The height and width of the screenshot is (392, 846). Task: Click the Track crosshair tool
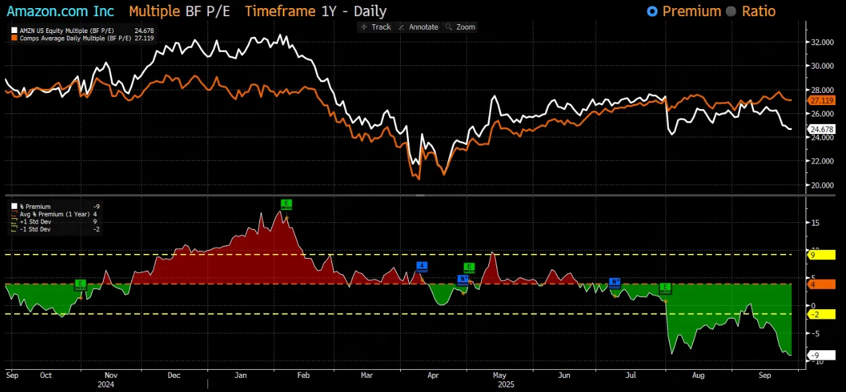pyautogui.click(x=376, y=27)
